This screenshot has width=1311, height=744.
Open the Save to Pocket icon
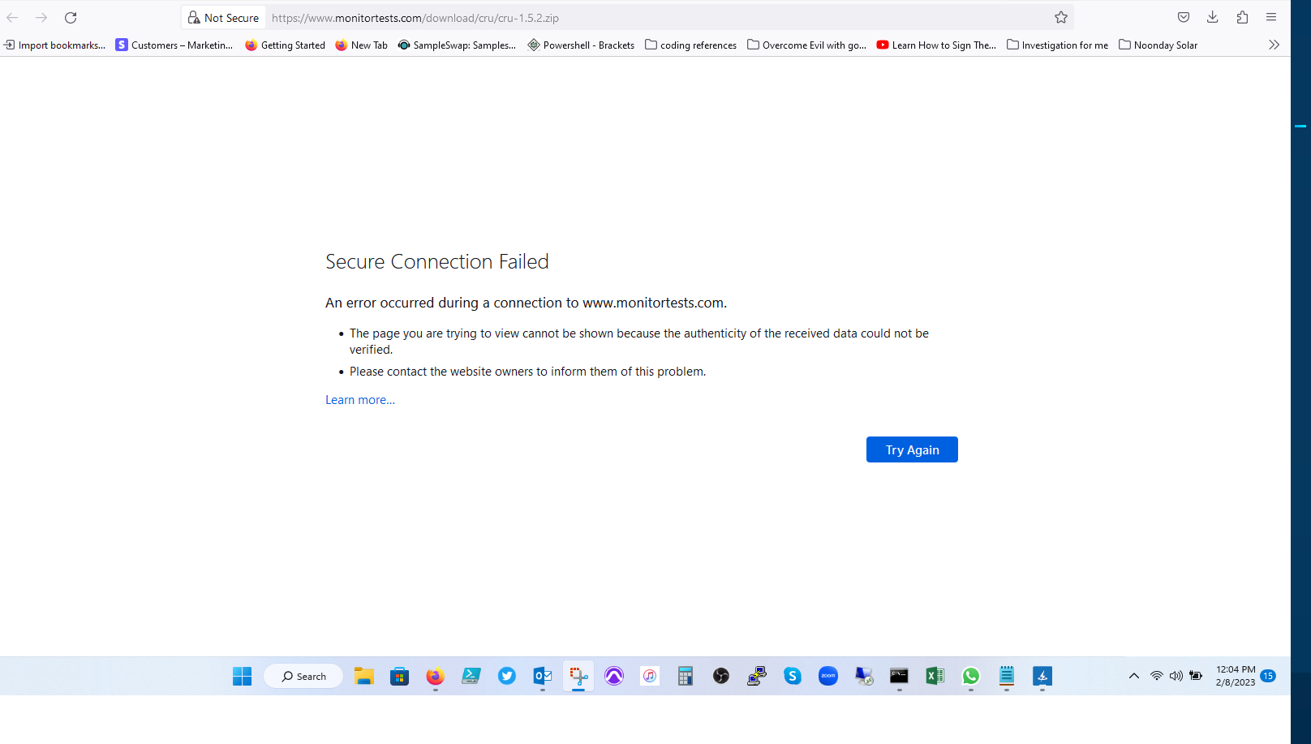click(1184, 18)
